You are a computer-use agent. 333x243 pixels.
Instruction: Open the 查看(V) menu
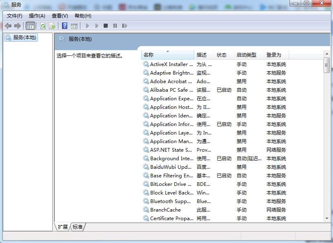click(59, 15)
